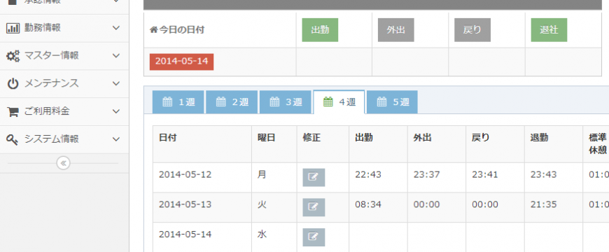Click the edit icon for 2014-05-13
The image size is (609, 252).
(314, 207)
